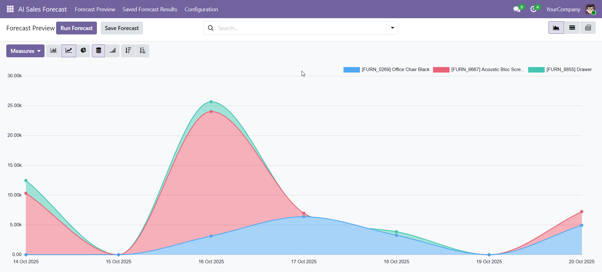Expand the Measures dropdown
The height and width of the screenshot is (272, 602).
[25, 51]
